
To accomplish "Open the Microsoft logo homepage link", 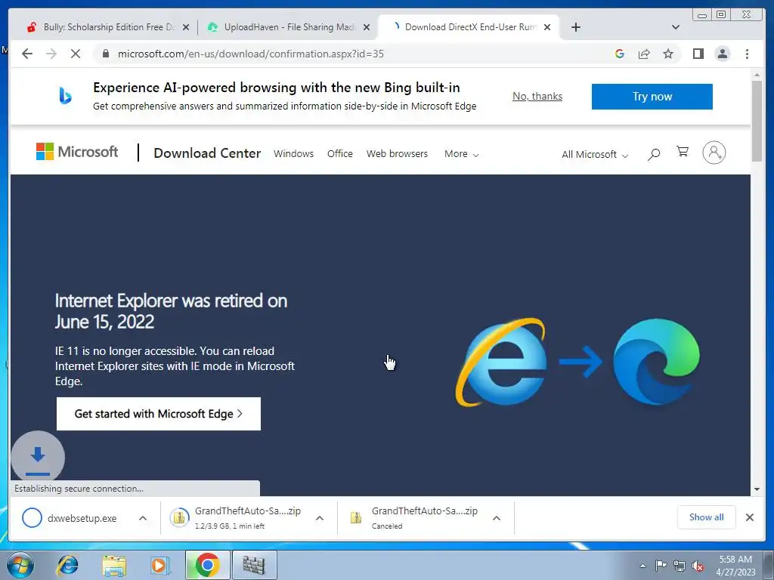I will (77, 151).
